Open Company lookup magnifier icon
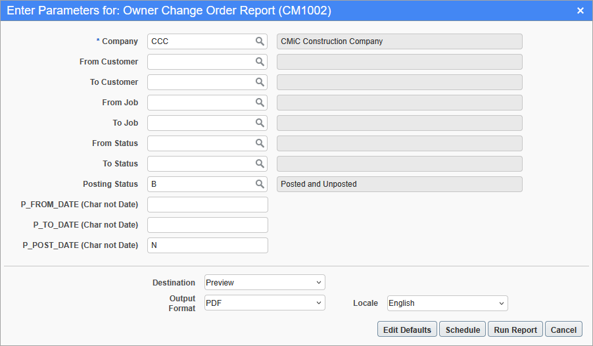 [260, 41]
